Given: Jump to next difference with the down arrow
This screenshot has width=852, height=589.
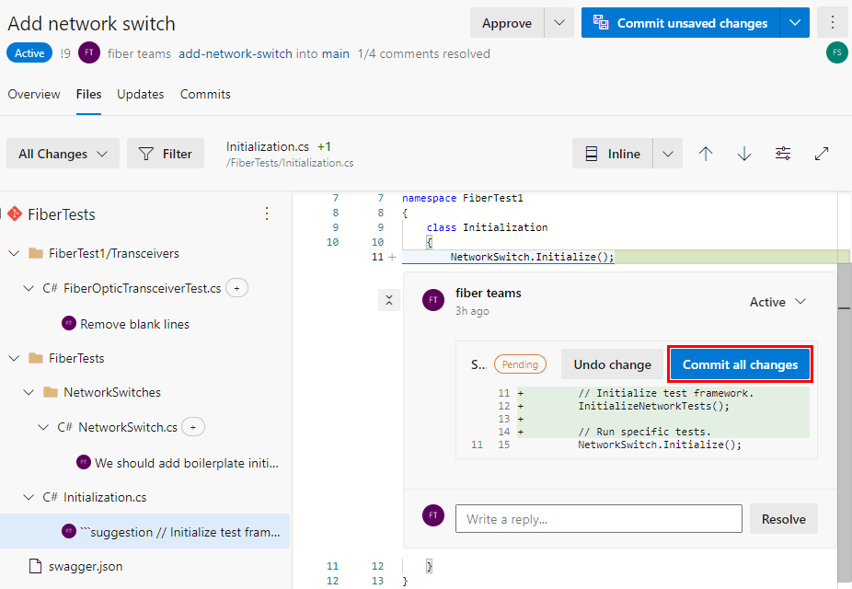Looking at the screenshot, I should pyautogui.click(x=743, y=153).
